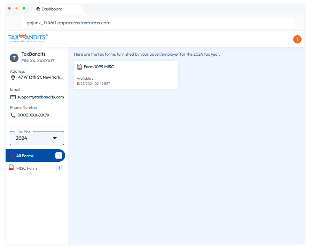The height and width of the screenshot is (248, 312).
Task: Open the orange user avatar menu
Action: click(x=297, y=39)
